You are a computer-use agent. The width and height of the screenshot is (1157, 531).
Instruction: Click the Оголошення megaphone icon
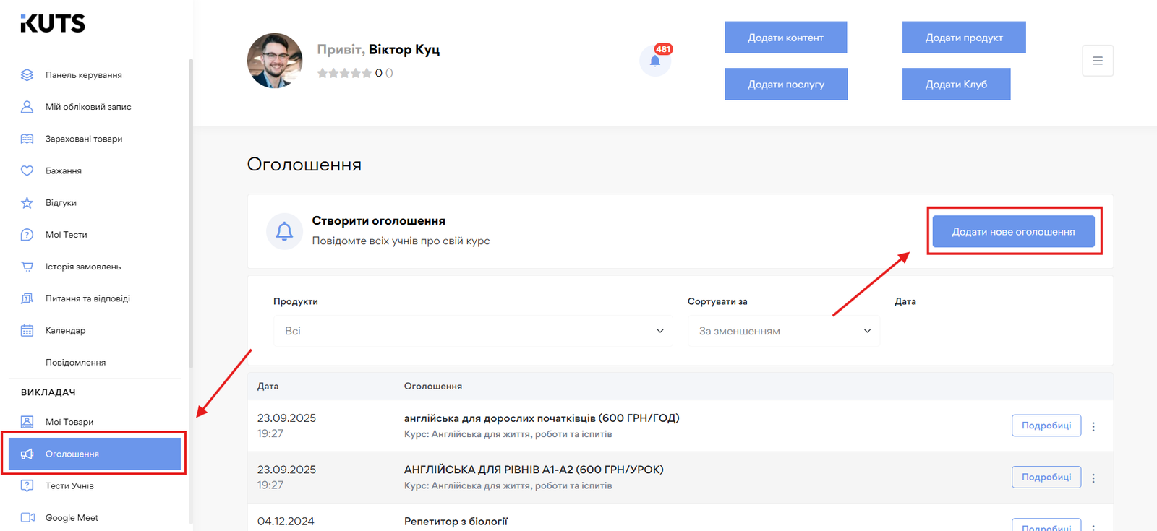pos(27,454)
